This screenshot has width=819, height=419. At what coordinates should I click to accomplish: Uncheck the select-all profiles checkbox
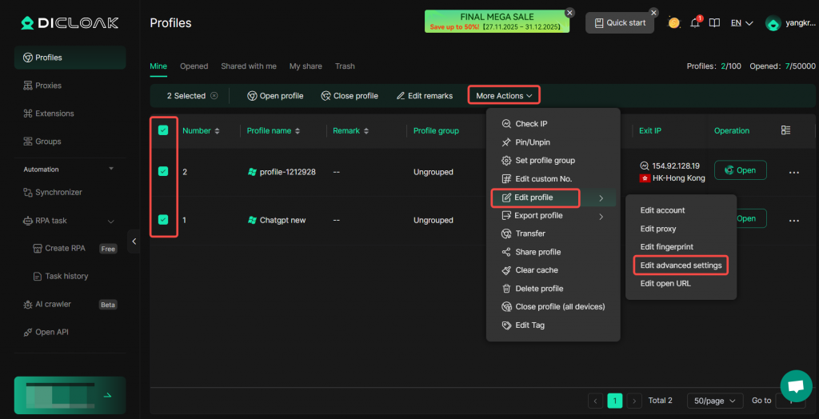(x=163, y=130)
